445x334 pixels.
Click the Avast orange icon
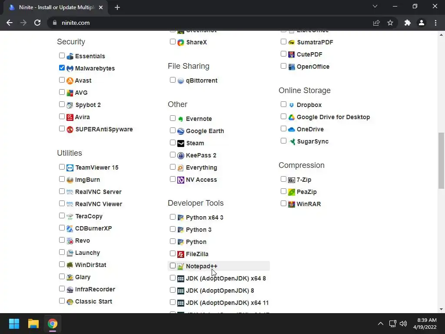pyautogui.click(x=70, y=80)
